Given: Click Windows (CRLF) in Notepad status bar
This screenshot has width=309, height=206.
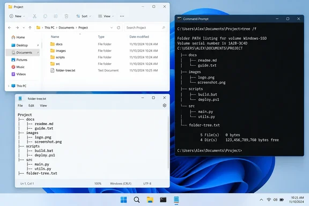Looking at the screenshot, I should pyautogui.click(x=121, y=183).
